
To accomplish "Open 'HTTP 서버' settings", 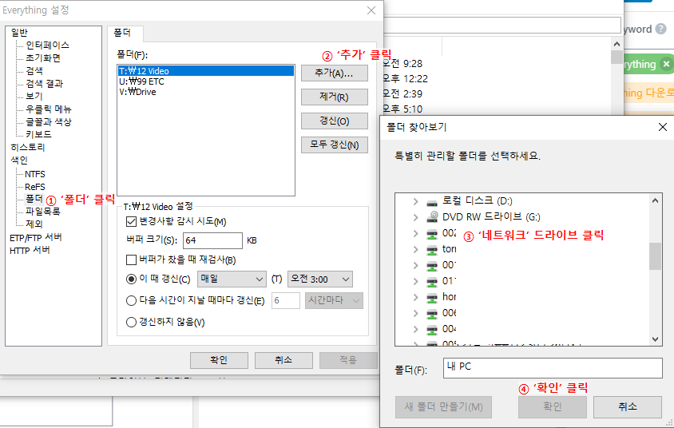I will [x=30, y=250].
